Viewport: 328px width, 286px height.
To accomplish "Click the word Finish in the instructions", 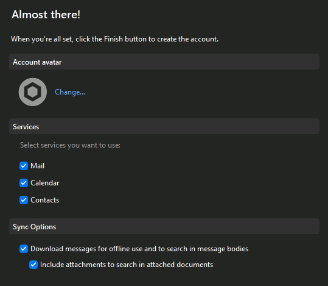I will [113, 39].
